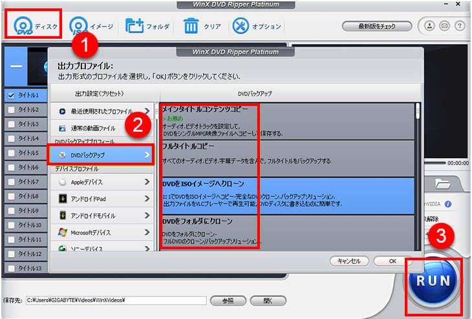Click the Android mobile phone icon
472x319 pixels.
(62, 216)
